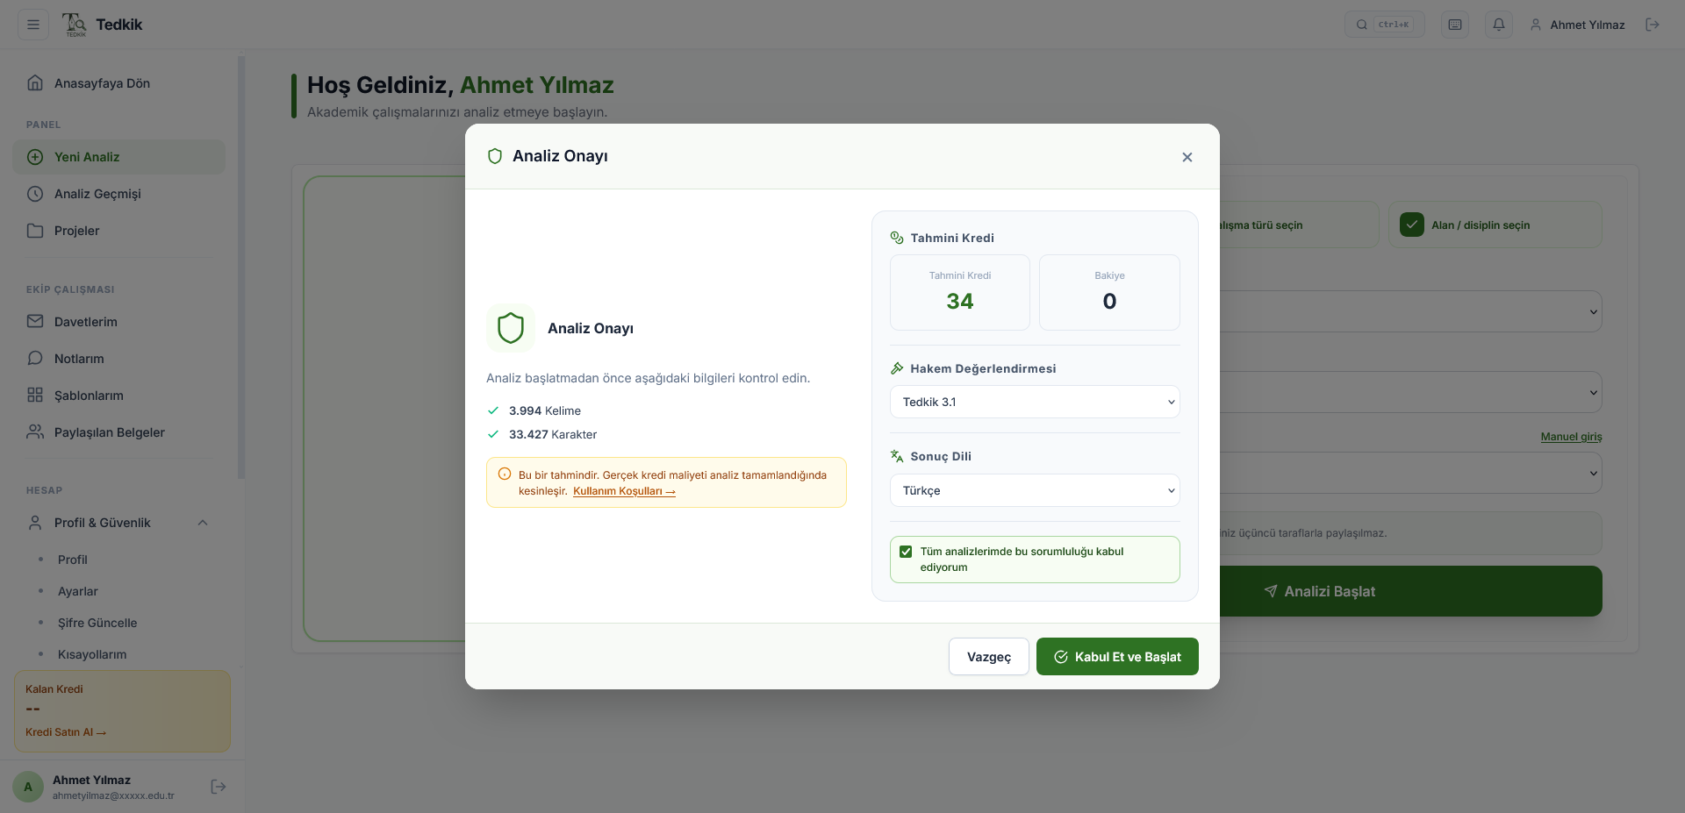Image resolution: width=1685 pixels, height=813 pixels.
Task: Click the keyboard shortcuts icon in header
Action: pyautogui.click(x=1455, y=25)
